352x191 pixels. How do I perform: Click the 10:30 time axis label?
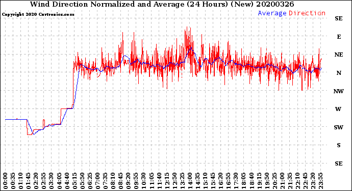point(144,181)
